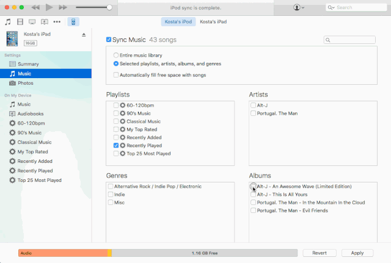Open the Music library icon in the toolbar
This screenshot has width=391, height=263.
(x=8, y=22)
